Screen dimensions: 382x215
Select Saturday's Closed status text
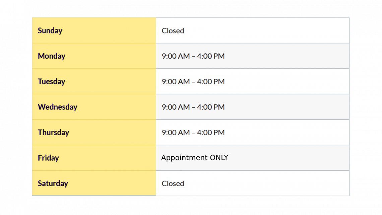(173, 183)
